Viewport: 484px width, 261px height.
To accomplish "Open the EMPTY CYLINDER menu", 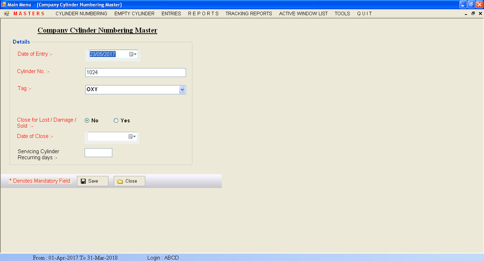I will point(134,13).
